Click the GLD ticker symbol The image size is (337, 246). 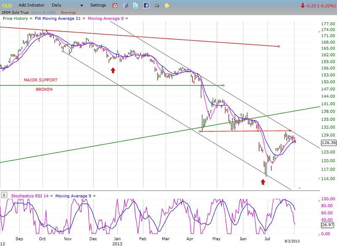pos(6,5)
